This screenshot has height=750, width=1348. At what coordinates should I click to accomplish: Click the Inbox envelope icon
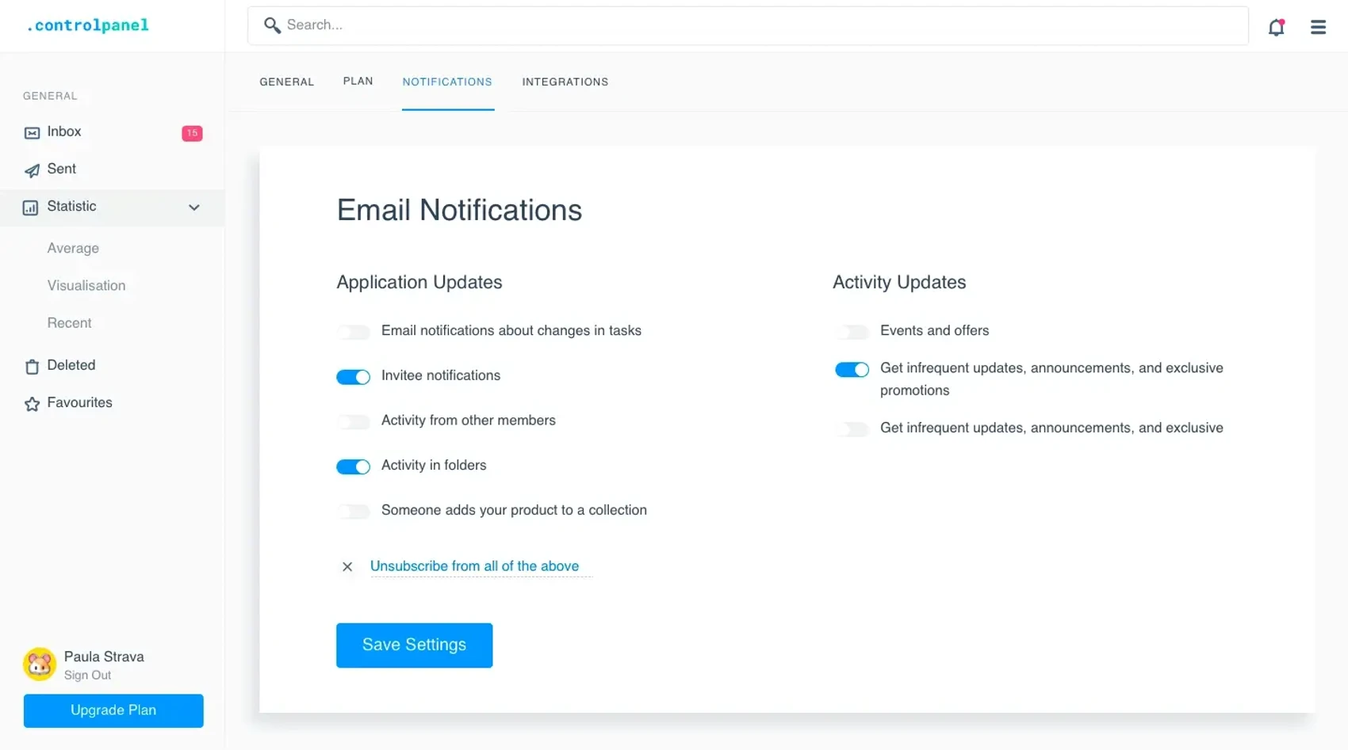pyautogui.click(x=32, y=133)
